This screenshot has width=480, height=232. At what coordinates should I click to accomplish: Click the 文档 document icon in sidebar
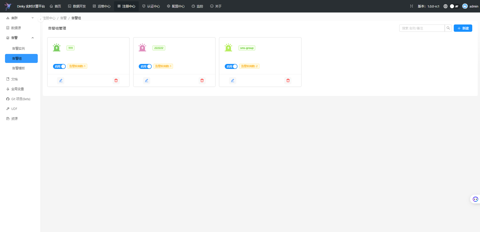8,79
